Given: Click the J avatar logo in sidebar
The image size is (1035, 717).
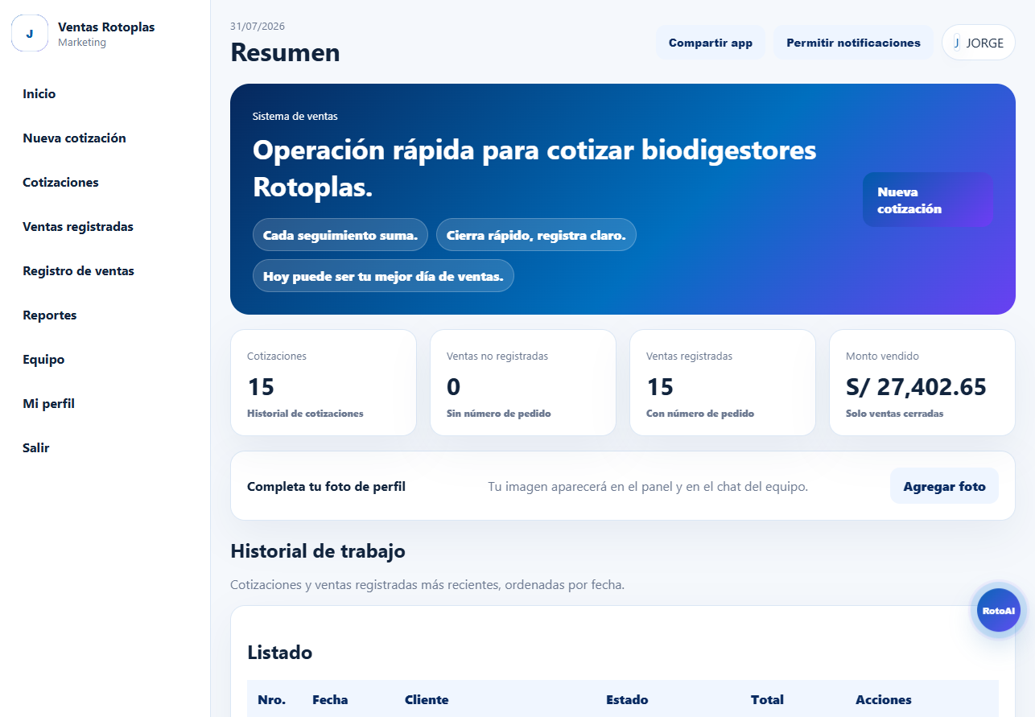Looking at the screenshot, I should click(30, 34).
